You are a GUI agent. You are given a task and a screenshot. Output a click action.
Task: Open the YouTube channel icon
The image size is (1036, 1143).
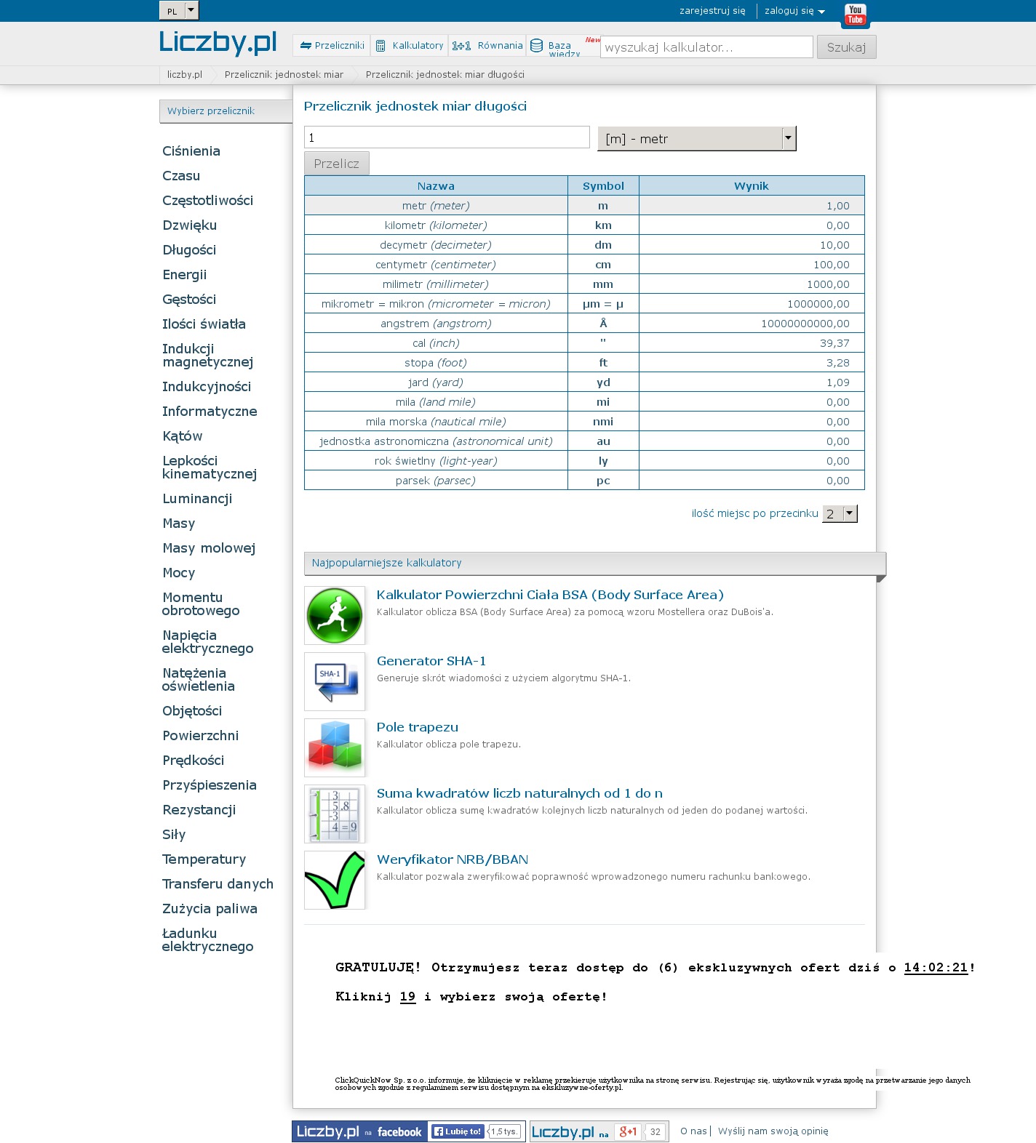855,15
